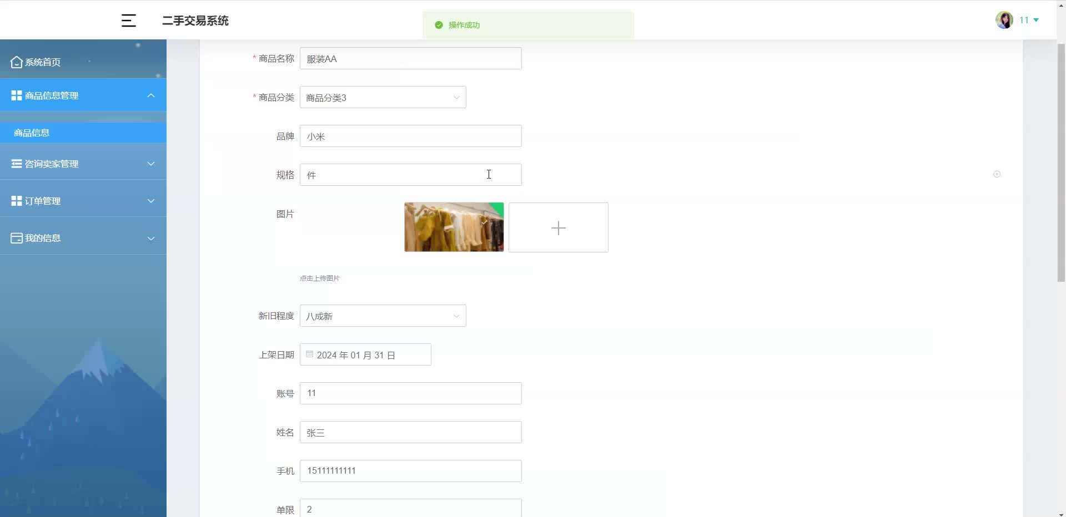Expand the 咨询卖家管理 chevron
This screenshot has height=517, width=1066.
(x=151, y=164)
